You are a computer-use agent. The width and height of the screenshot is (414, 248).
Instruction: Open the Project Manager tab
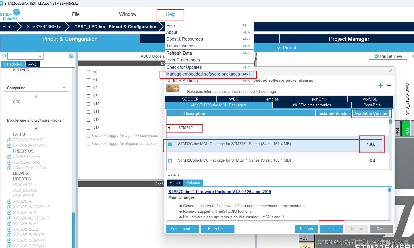click(349, 39)
